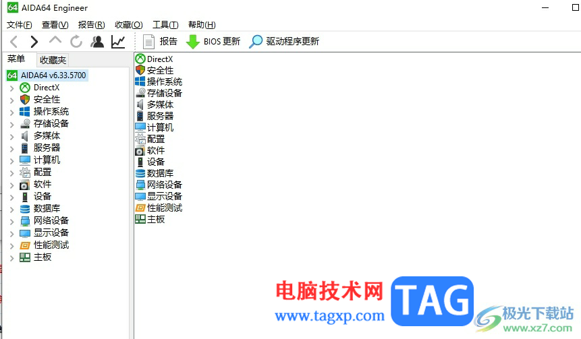Open the 工具(T) menu

click(165, 25)
